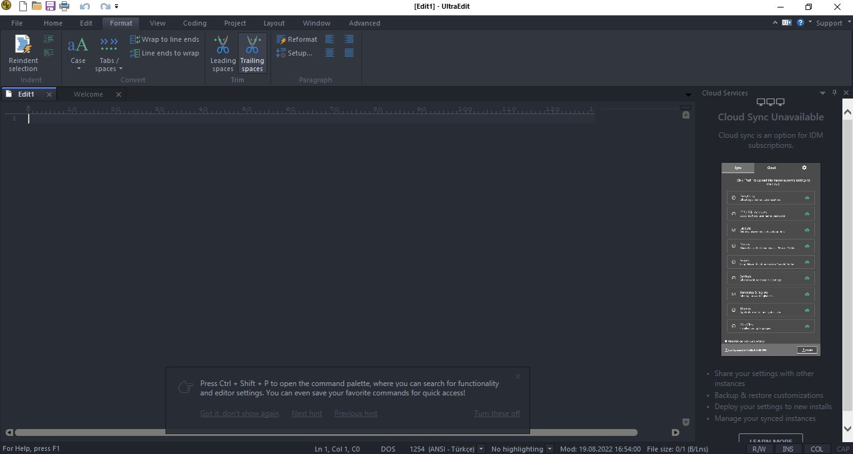853x454 pixels.
Task: Open the Cloud Services panel options menu
Action: click(822, 93)
